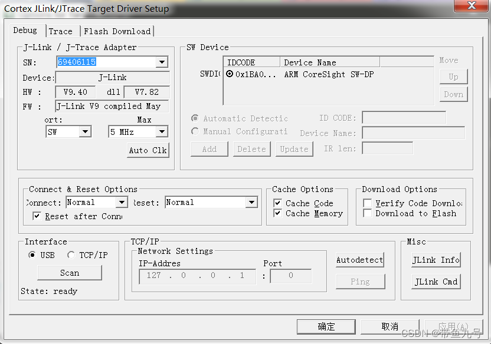Close the Target Driver Setup dialog

(x=472, y=5)
